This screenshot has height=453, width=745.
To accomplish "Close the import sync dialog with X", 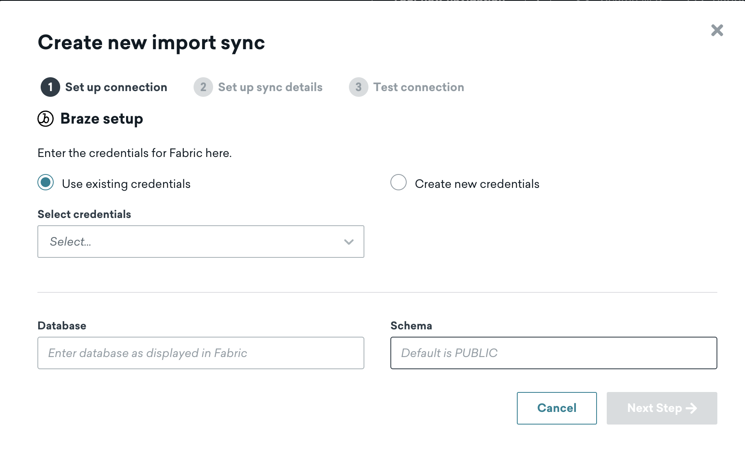I will click(x=717, y=30).
